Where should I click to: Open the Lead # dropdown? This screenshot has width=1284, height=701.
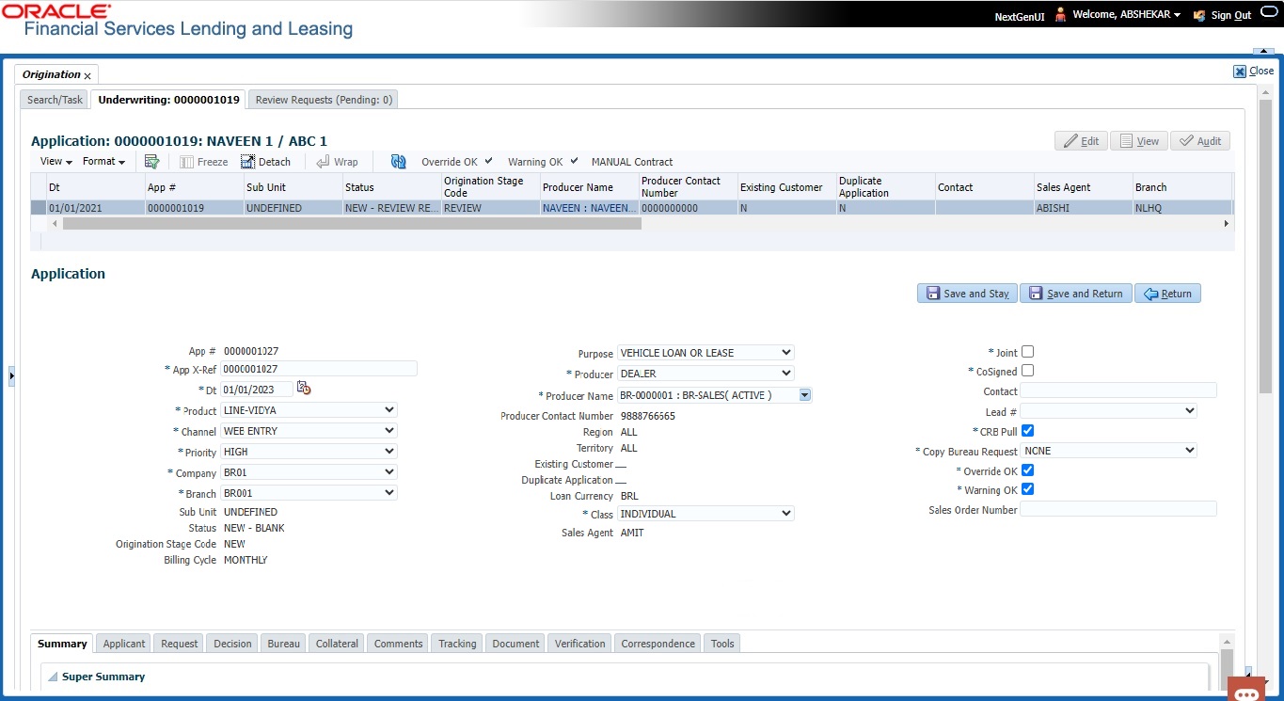(x=1109, y=411)
